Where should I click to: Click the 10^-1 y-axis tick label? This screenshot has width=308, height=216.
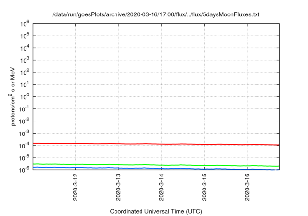pyautogui.click(x=24, y=109)
